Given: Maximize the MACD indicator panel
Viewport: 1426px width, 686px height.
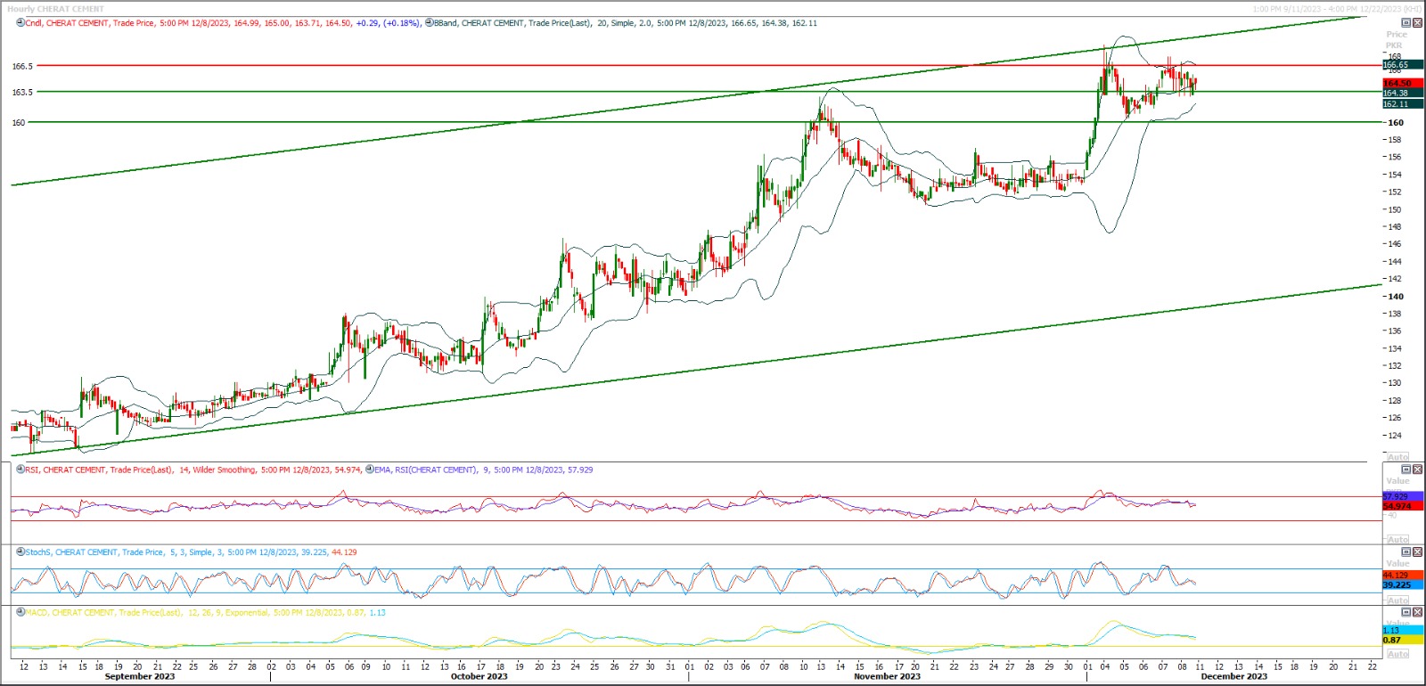Looking at the screenshot, I should click(1406, 613).
